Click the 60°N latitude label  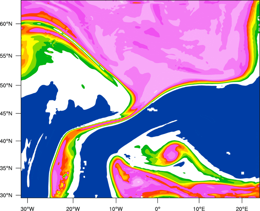point(6,24)
